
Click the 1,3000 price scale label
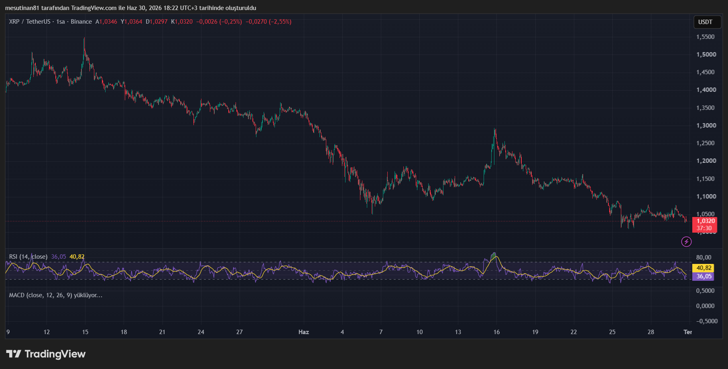pyautogui.click(x=706, y=126)
